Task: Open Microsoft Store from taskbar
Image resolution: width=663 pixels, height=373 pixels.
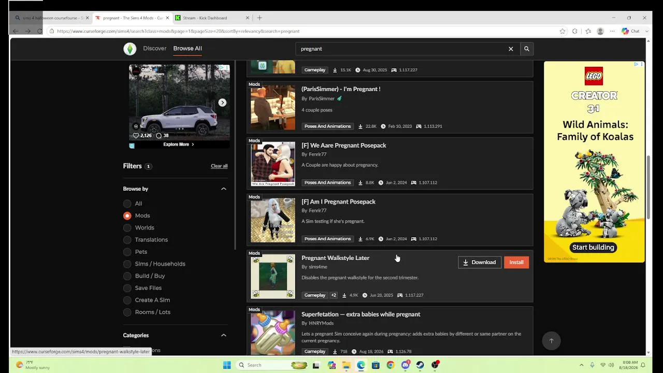Action: tap(376, 365)
